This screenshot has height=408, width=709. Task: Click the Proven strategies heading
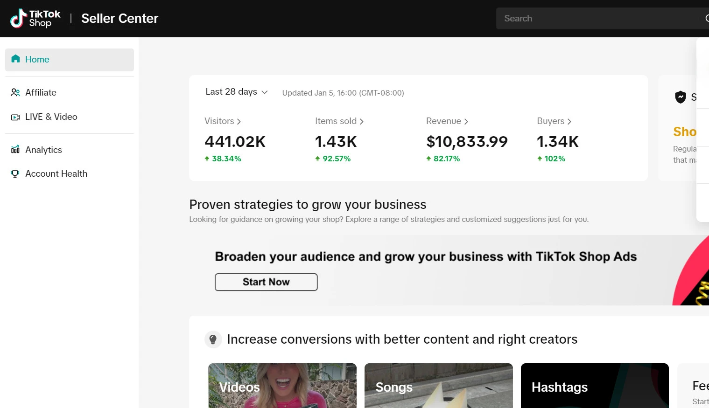click(308, 204)
